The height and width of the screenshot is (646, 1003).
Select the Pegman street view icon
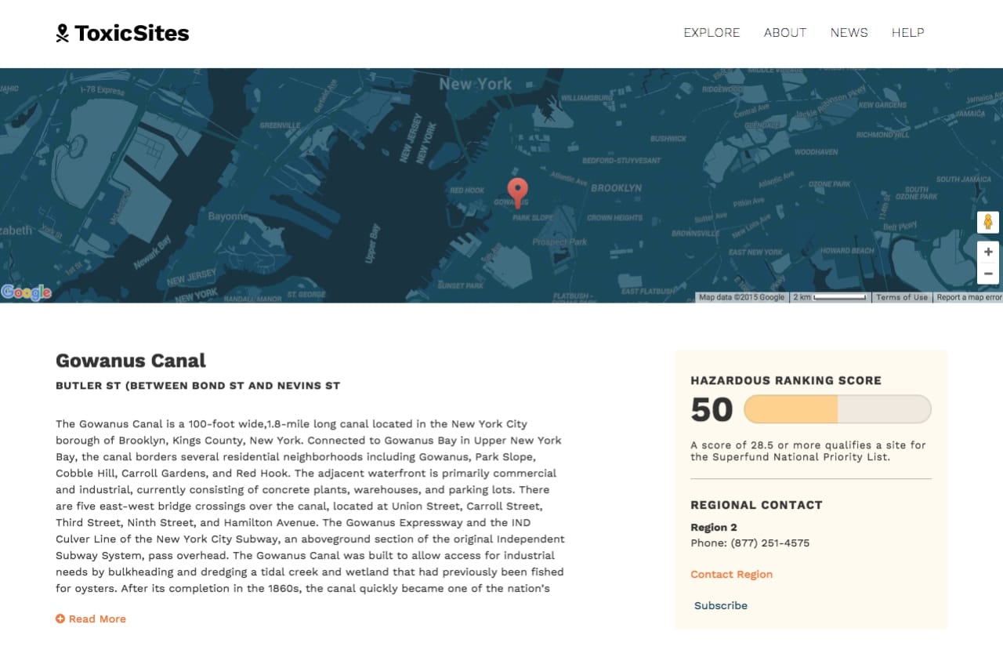coord(988,222)
